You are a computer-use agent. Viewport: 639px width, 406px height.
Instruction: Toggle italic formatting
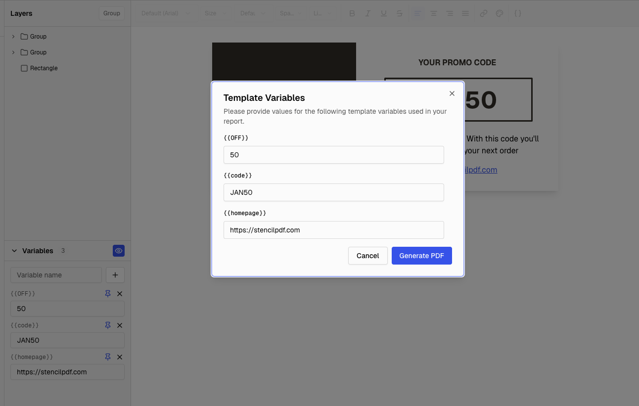click(368, 13)
